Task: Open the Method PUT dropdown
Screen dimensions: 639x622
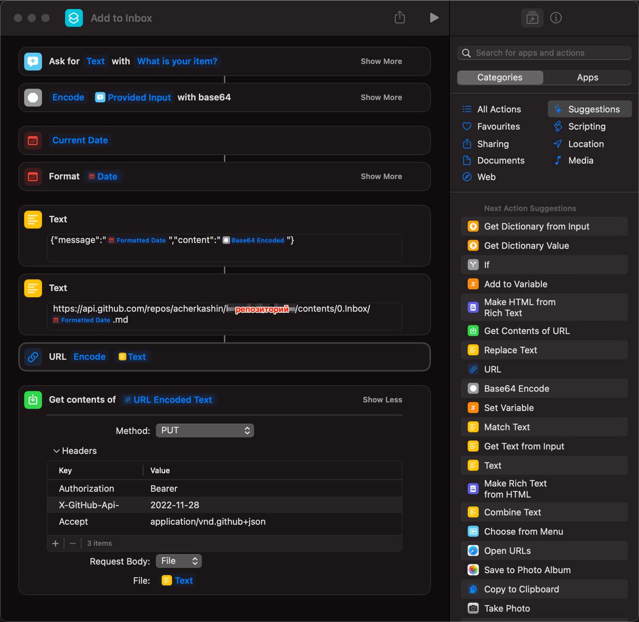Action: coord(205,430)
